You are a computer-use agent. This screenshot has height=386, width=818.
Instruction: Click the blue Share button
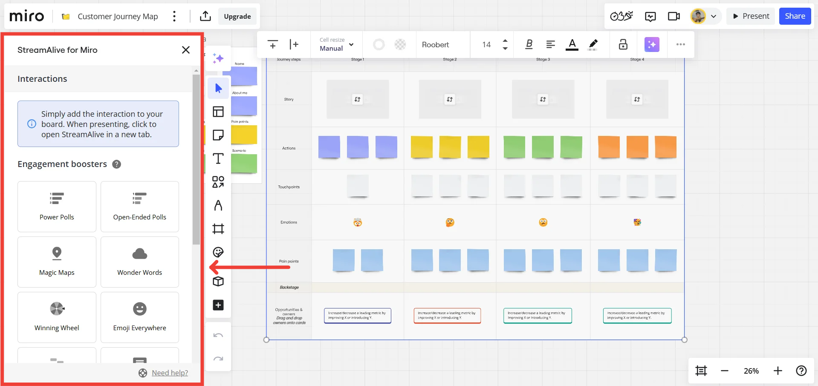[795, 16]
